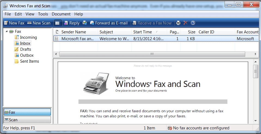This screenshot has height=134, width=261.
Task: Select the Outbox folder
Action: coord(24,55)
